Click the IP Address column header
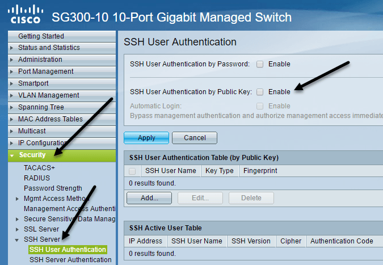 tap(146, 241)
